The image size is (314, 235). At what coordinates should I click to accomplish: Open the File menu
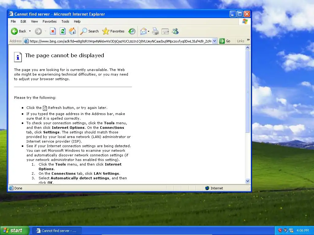[13, 21]
